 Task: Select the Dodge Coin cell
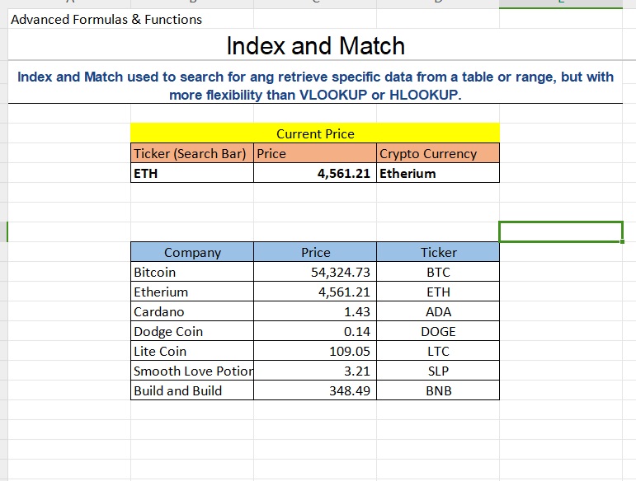click(191, 331)
